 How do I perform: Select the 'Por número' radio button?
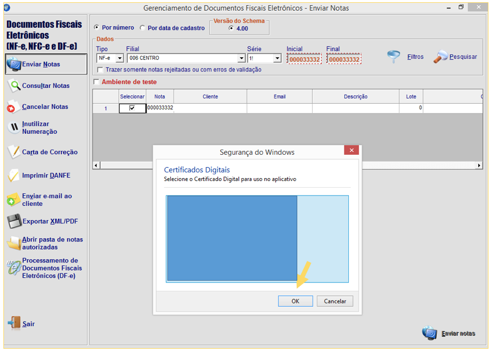point(96,27)
